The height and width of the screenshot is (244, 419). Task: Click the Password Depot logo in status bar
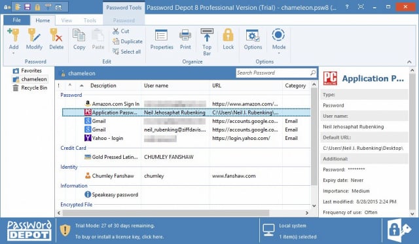(29, 230)
